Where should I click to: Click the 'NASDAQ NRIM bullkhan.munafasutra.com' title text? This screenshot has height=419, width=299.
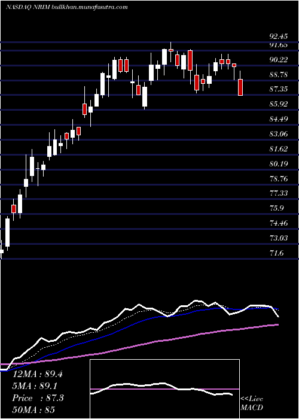pos(66,7)
